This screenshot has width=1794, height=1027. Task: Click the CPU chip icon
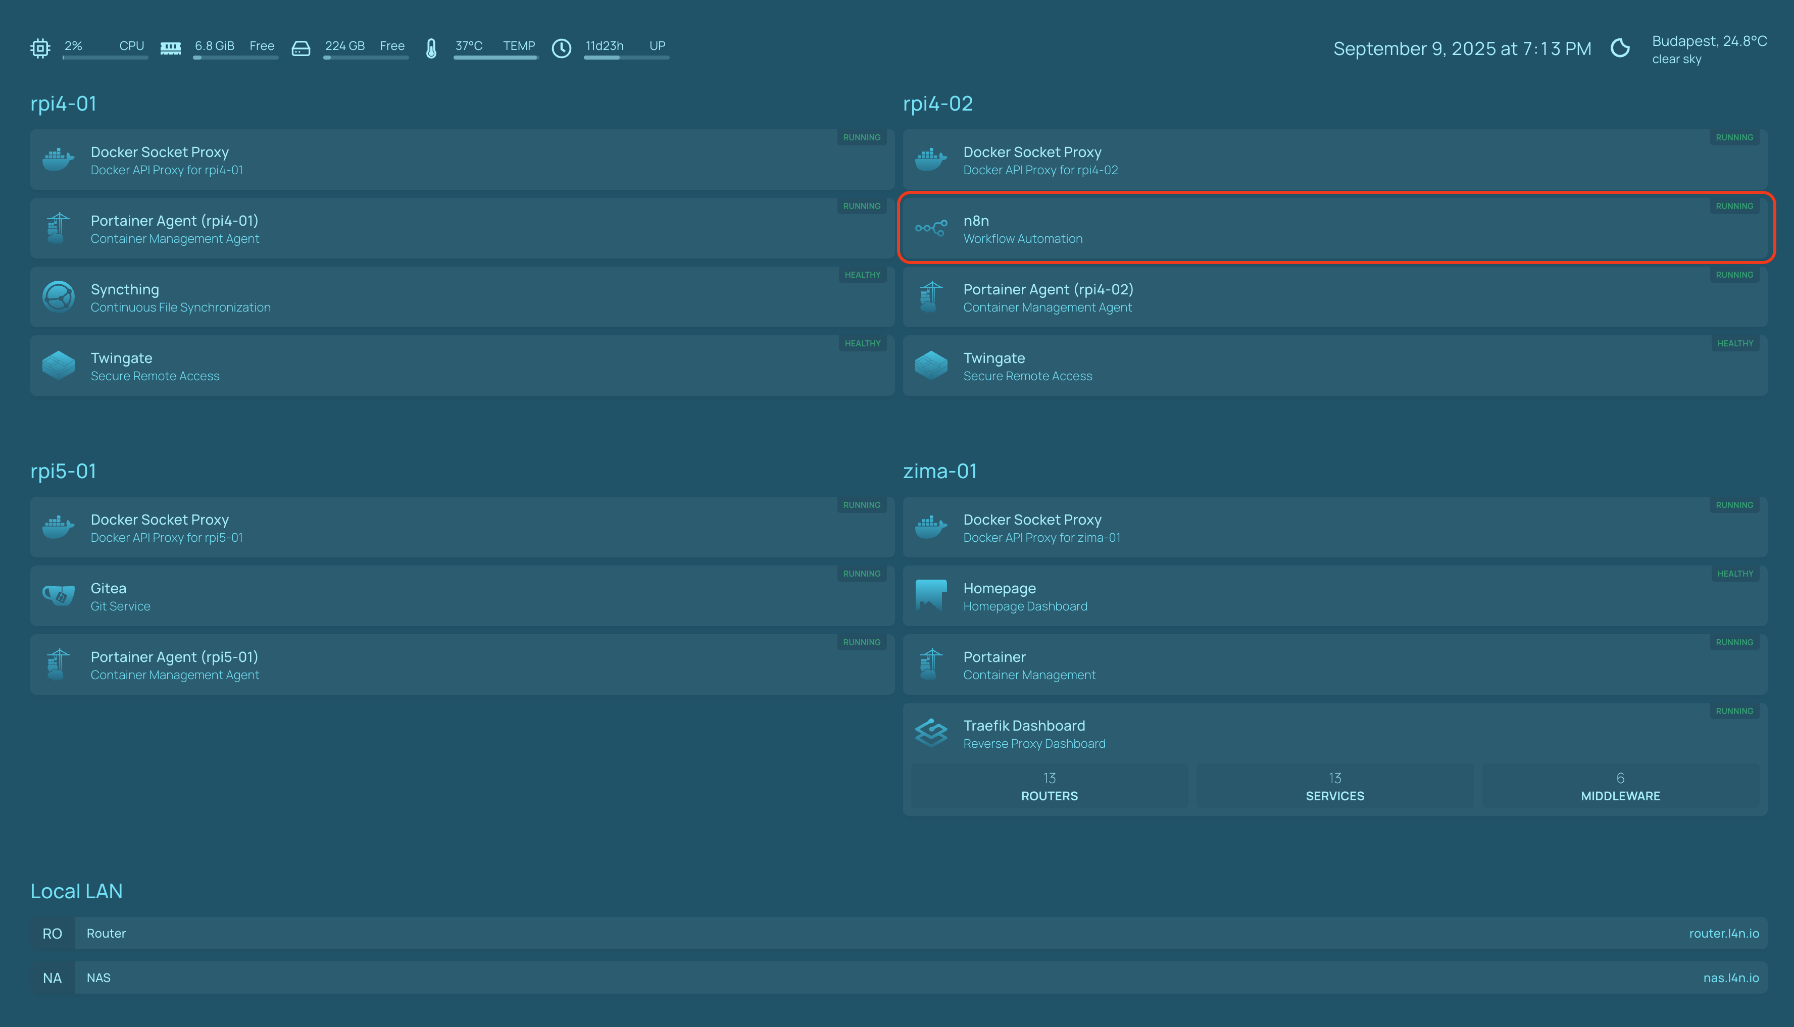pos(40,48)
